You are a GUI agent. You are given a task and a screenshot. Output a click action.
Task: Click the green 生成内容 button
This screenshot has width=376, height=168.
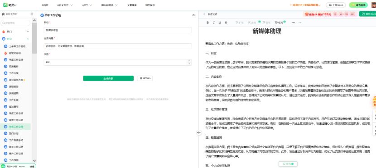[108, 78]
